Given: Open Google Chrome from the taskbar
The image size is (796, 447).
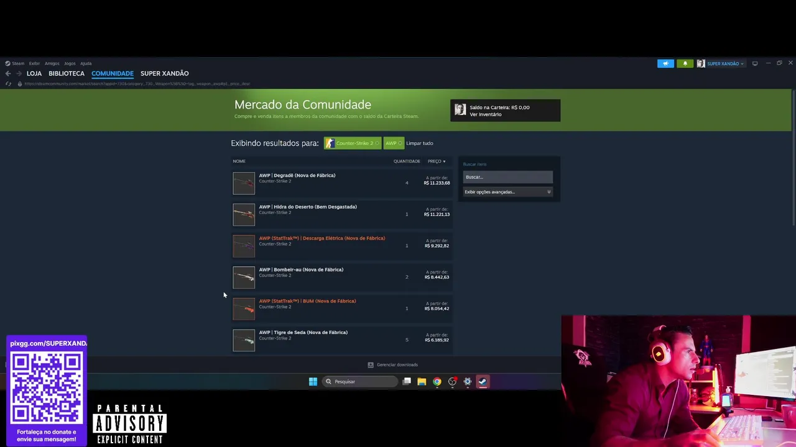Looking at the screenshot, I should pyautogui.click(x=437, y=382).
